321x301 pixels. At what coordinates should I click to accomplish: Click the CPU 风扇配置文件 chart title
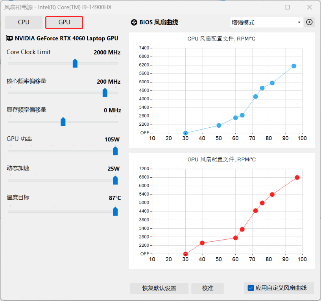coord(221,39)
